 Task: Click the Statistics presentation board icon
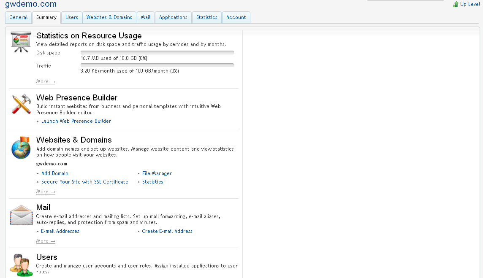[21, 42]
